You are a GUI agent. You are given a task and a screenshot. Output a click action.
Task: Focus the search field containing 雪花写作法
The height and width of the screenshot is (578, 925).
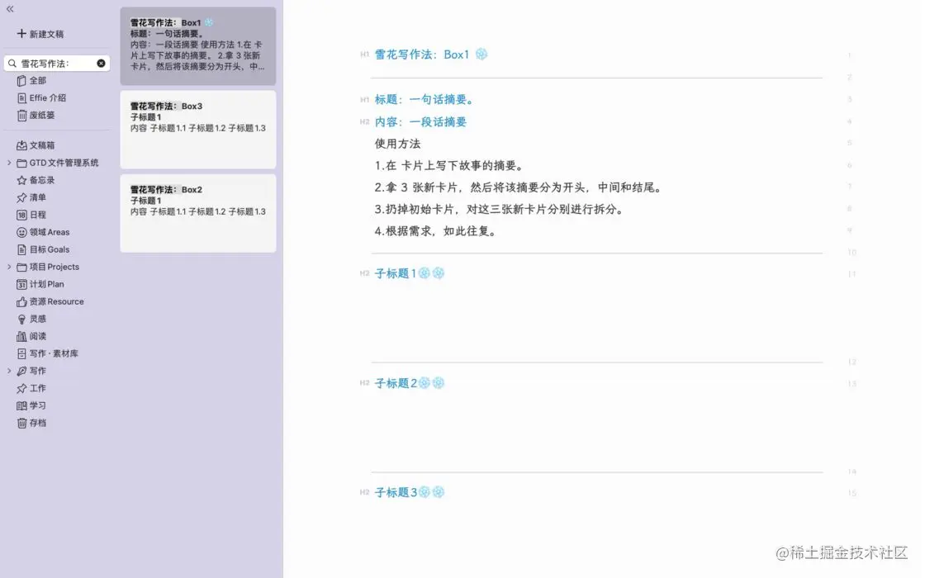pos(57,63)
